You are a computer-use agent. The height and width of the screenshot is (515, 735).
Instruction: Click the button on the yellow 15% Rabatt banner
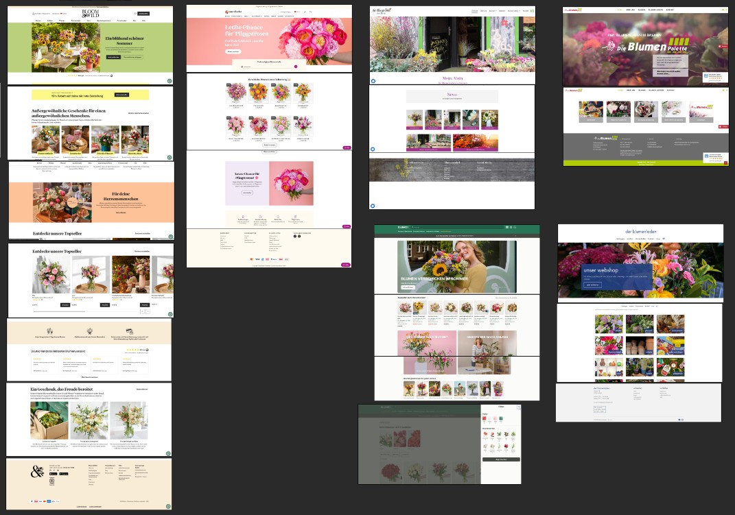pos(121,95)
